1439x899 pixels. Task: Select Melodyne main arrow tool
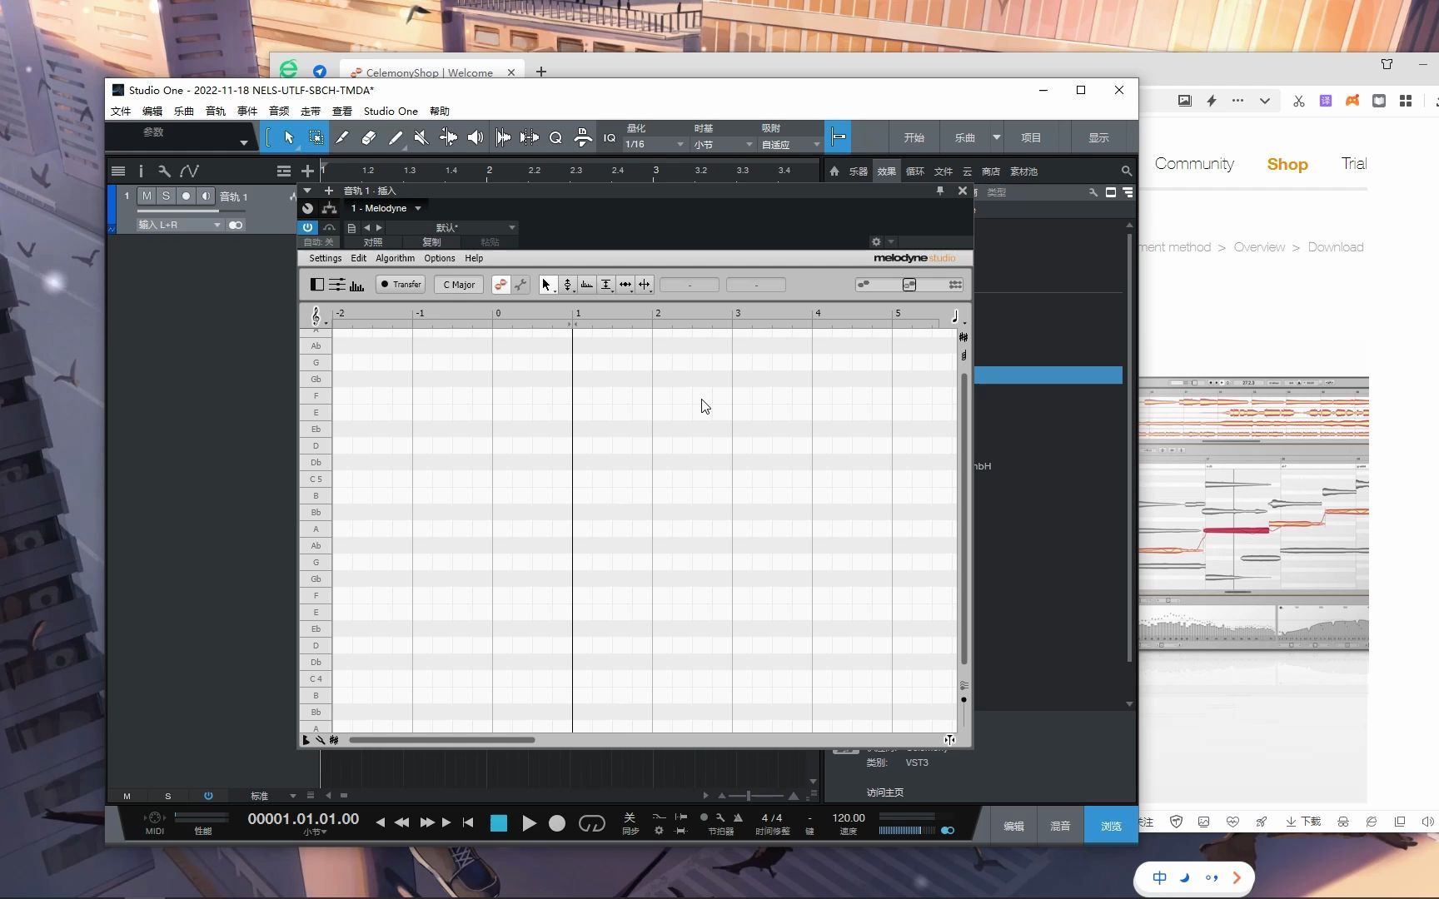tap(547, 285)
